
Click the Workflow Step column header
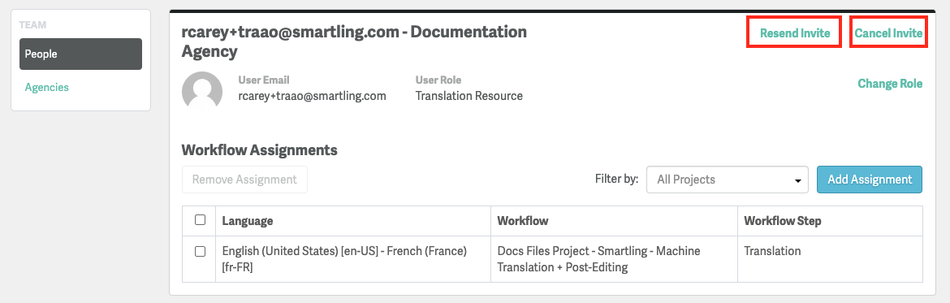(x=783, y=221)
